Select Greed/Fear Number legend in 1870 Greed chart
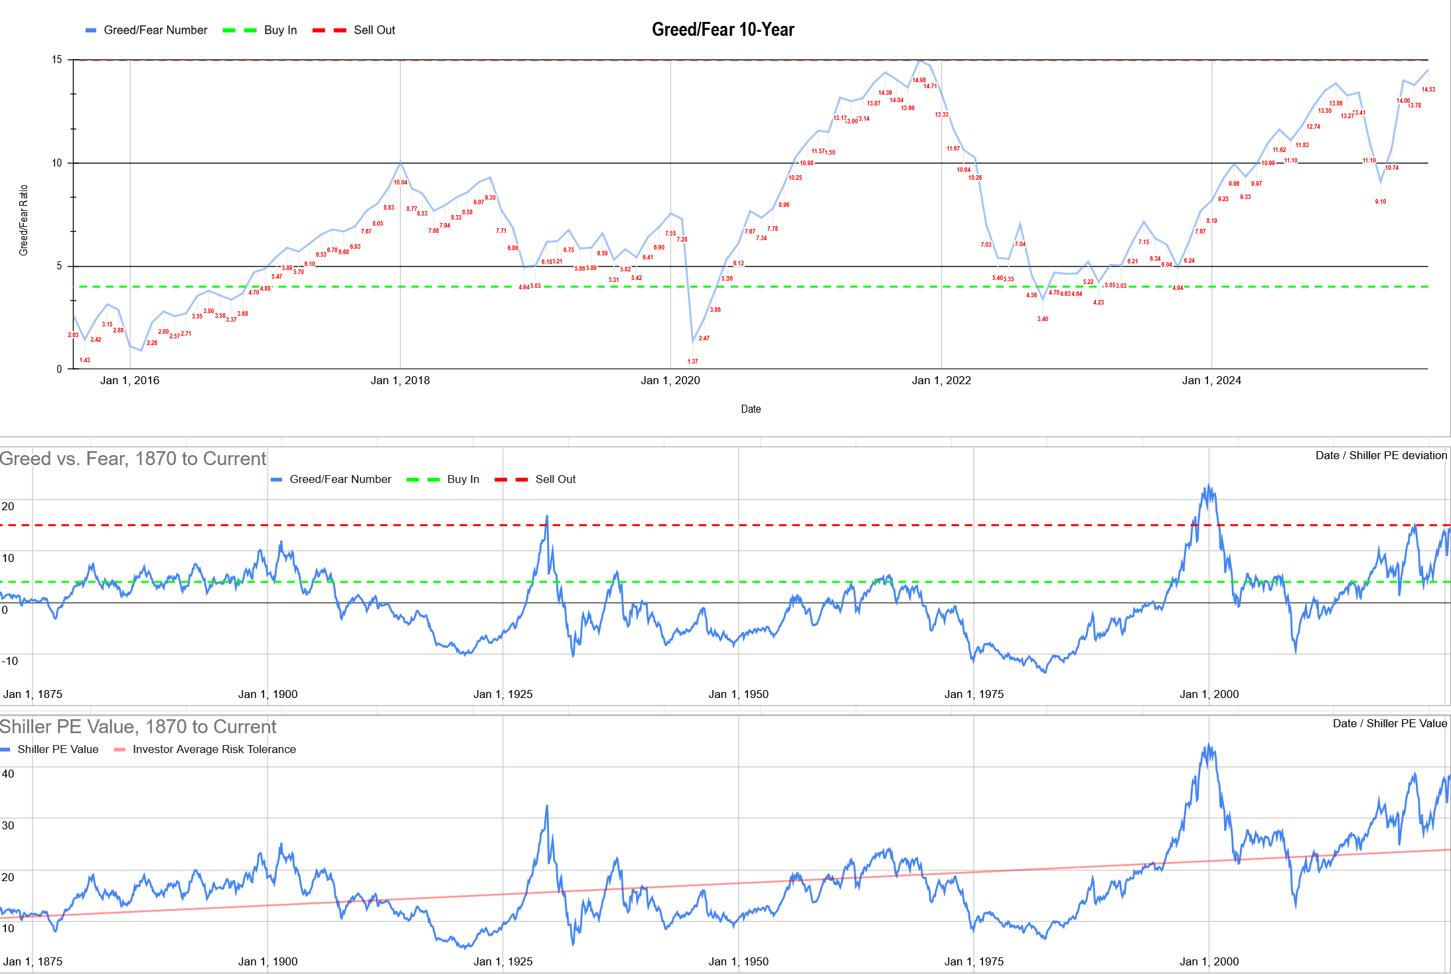 [341, 479]
